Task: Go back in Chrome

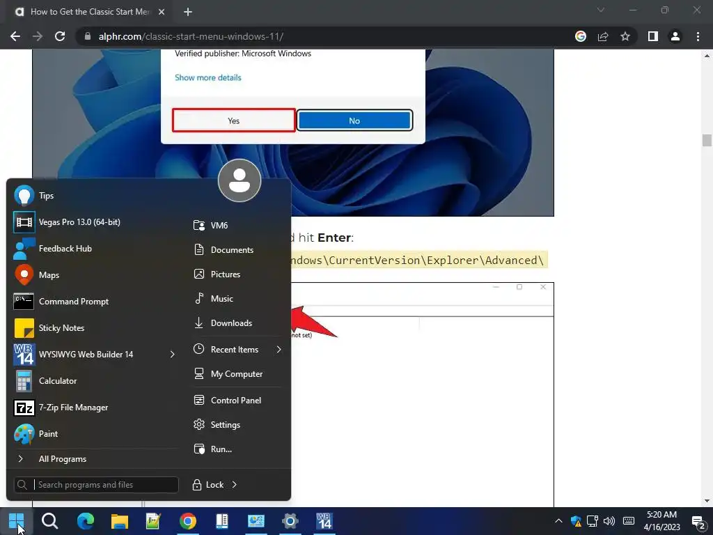Action: 15,36
